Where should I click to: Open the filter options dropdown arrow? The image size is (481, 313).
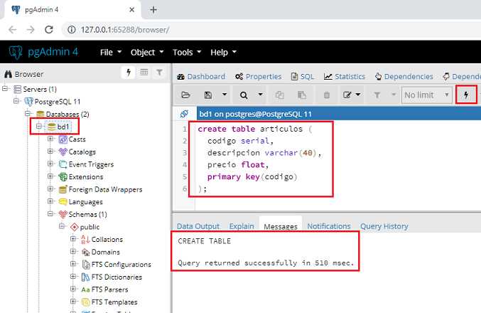coord(394,95)
